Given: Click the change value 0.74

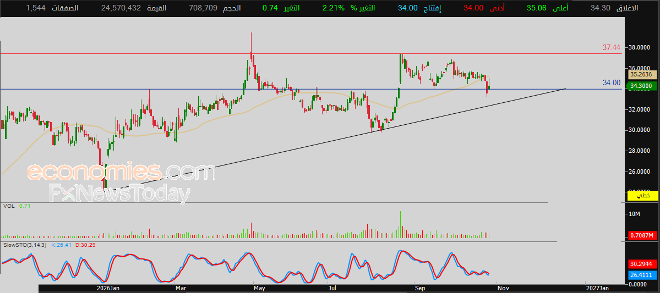Looking at the screenshot, I should (x=270, y=8).
